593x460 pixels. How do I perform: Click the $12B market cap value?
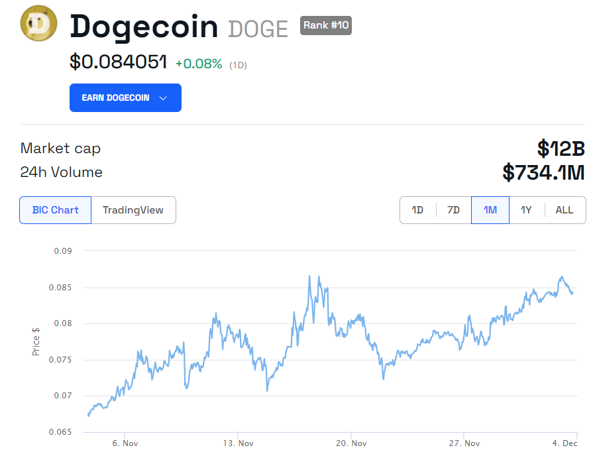tap(561, 148)
